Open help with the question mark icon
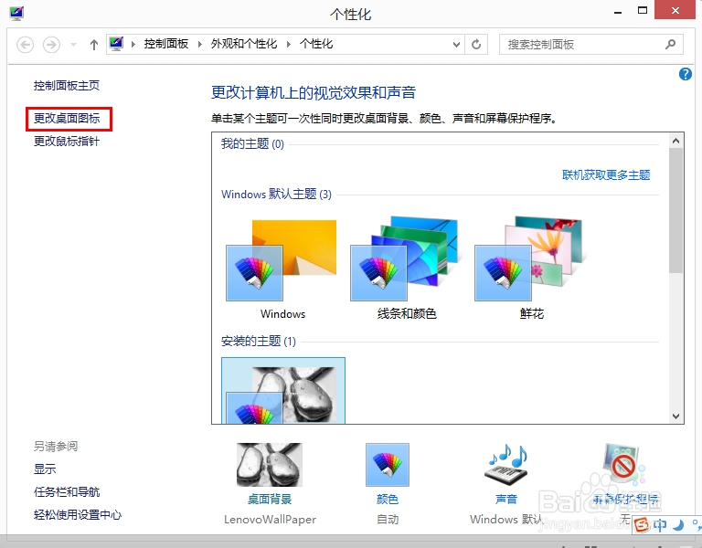This screenshot has width=702, height=548. tap(685, 74)
